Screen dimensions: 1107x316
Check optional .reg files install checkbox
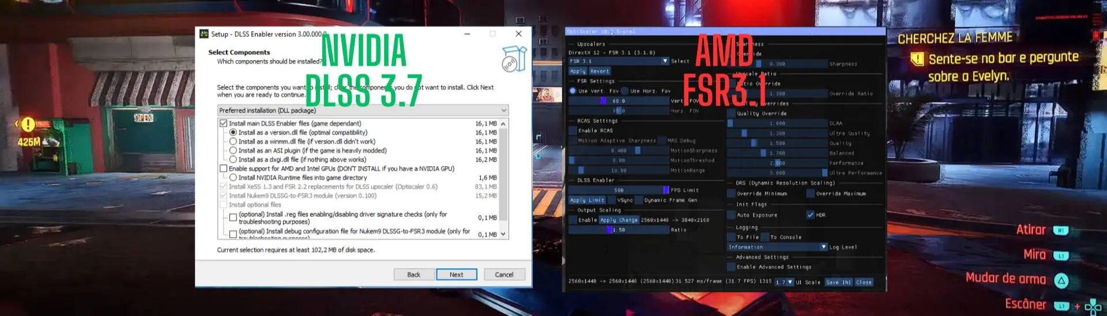(x=233, y=217)
